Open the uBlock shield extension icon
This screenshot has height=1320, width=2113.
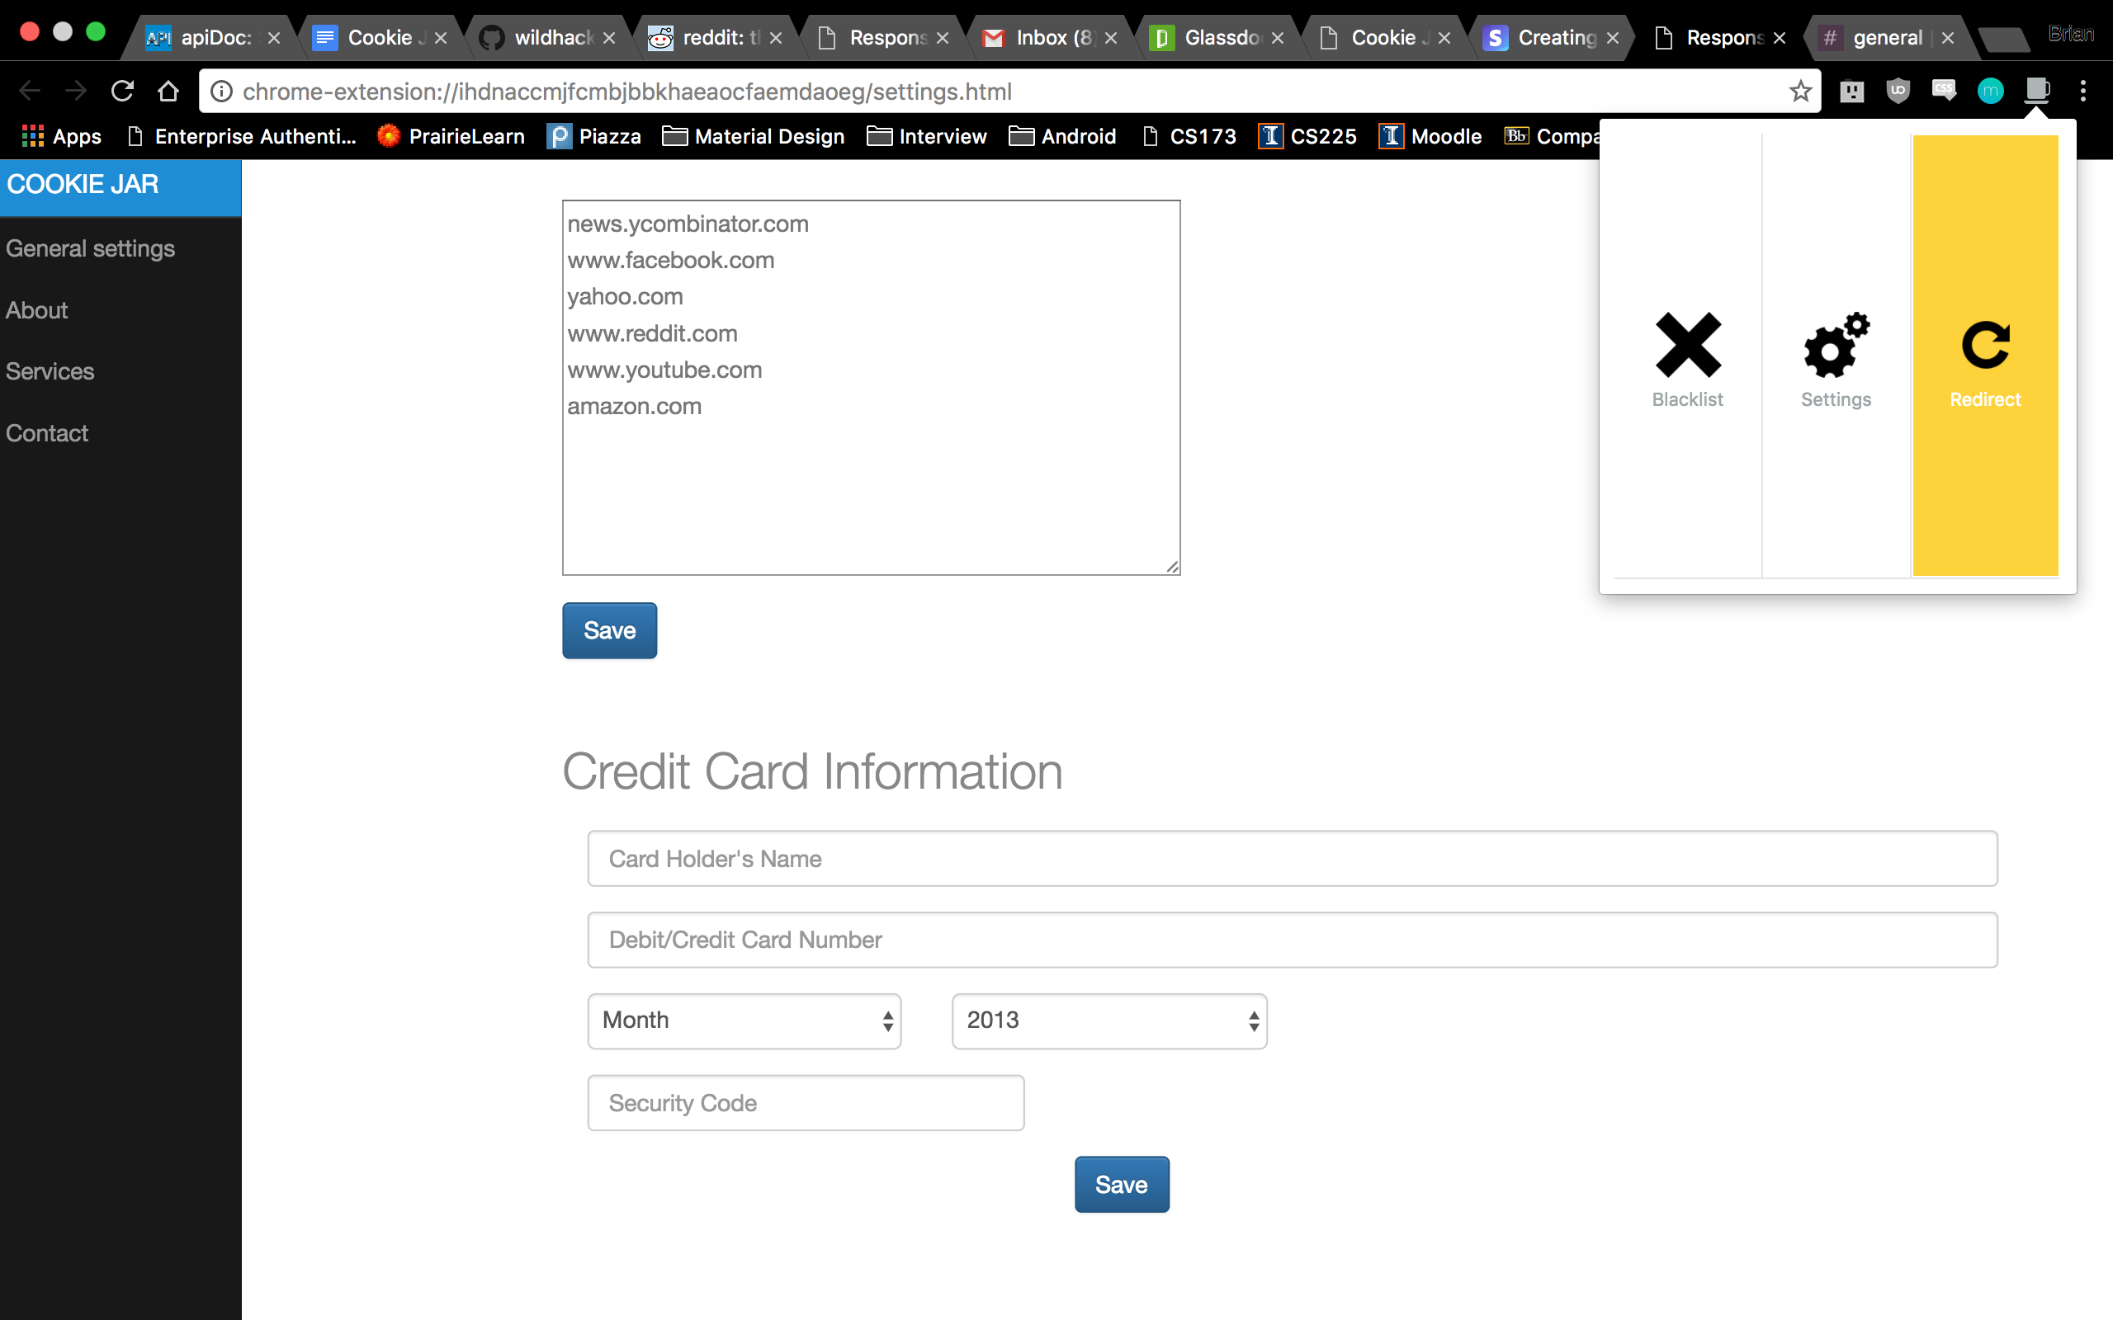[1898, 91]
